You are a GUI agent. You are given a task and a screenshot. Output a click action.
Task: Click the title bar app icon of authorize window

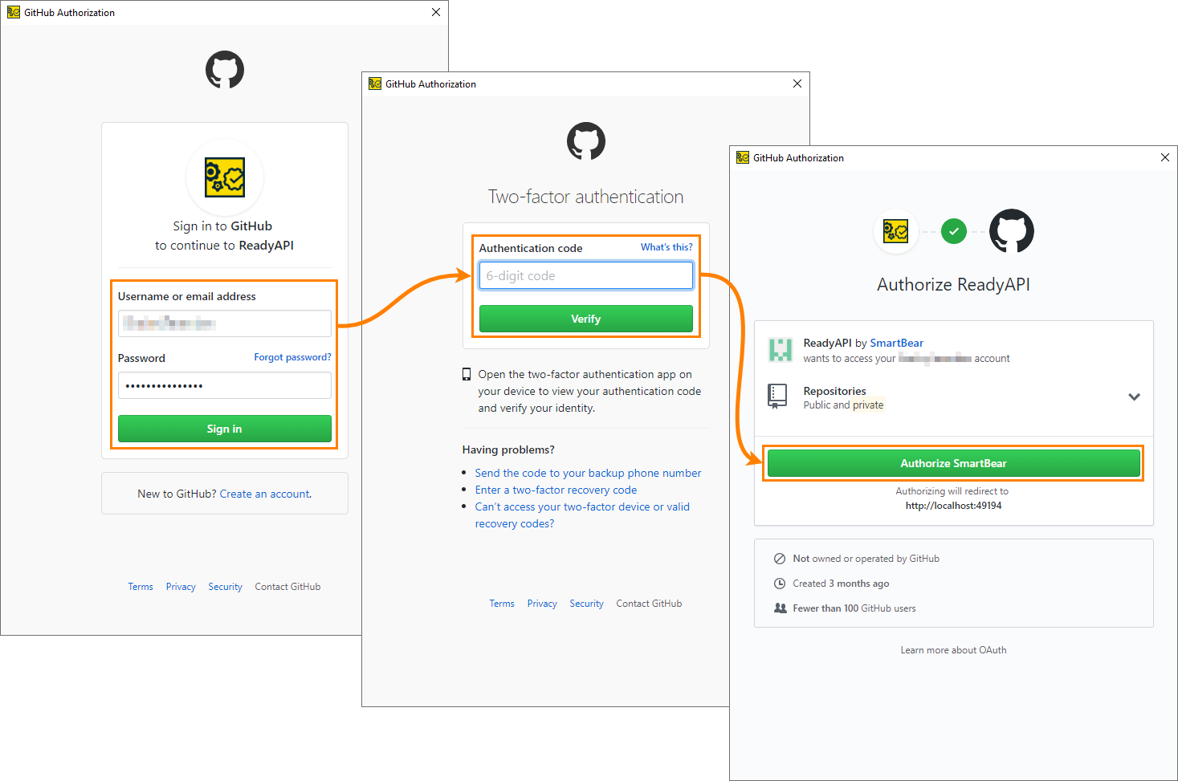point(743,157)
